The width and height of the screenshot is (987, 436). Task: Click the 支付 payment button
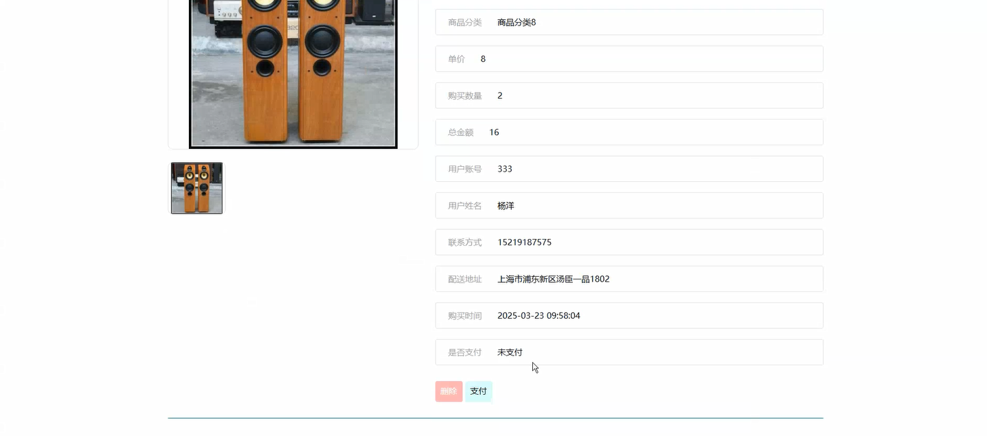point(478,391)
